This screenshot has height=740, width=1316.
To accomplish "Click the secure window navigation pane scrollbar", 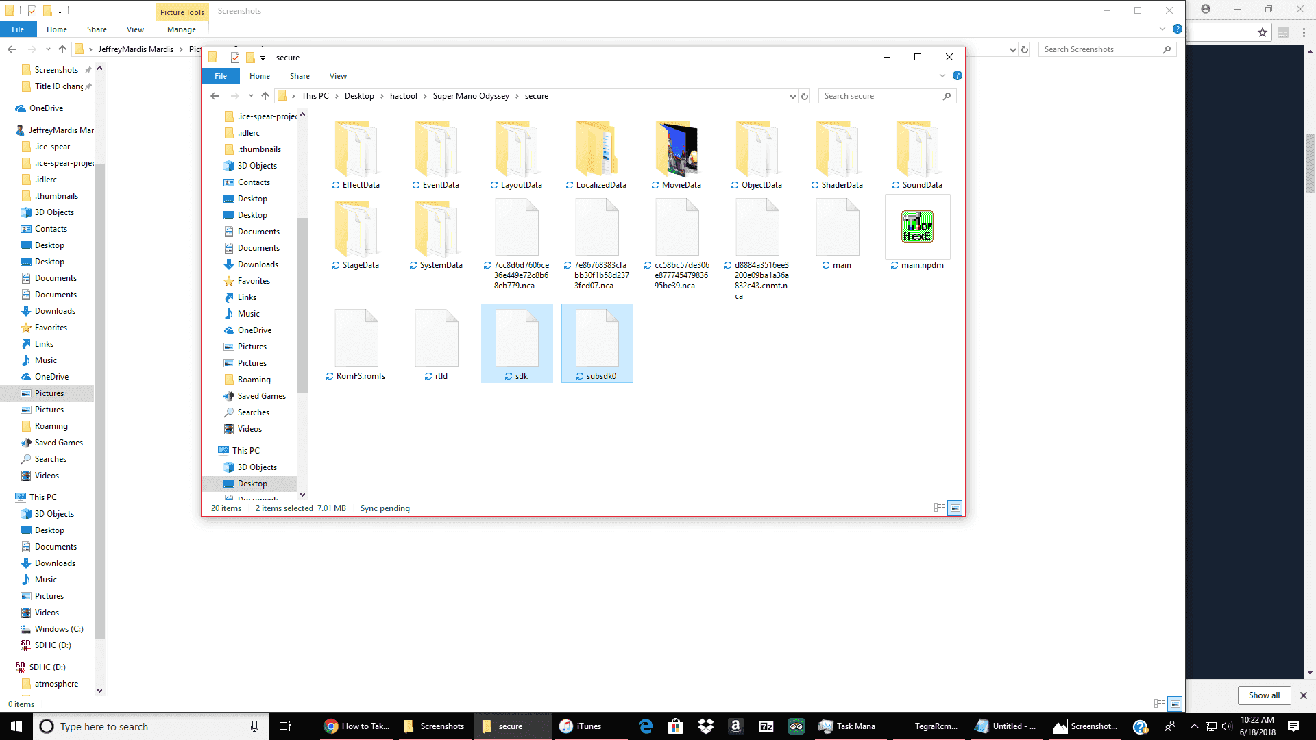I will pos(302,305).
